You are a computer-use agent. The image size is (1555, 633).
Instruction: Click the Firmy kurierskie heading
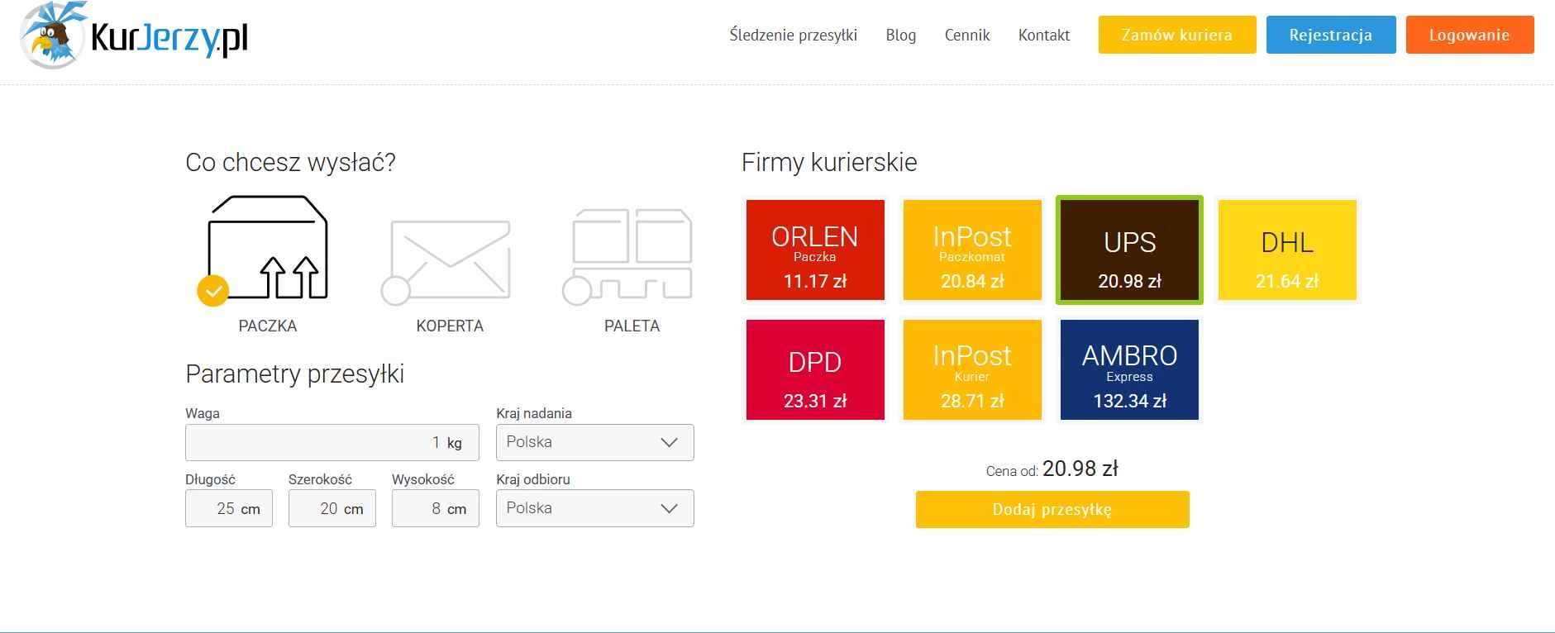(x=829, y=162)
